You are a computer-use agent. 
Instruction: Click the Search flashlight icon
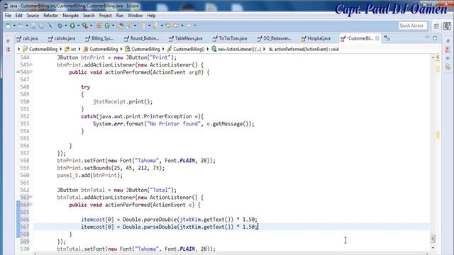[129, 25]
